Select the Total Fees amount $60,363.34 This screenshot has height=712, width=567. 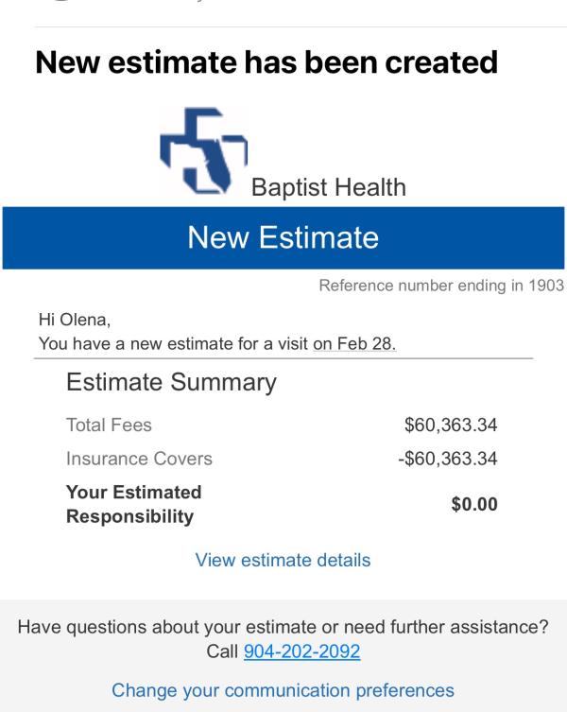click(451, 425)
